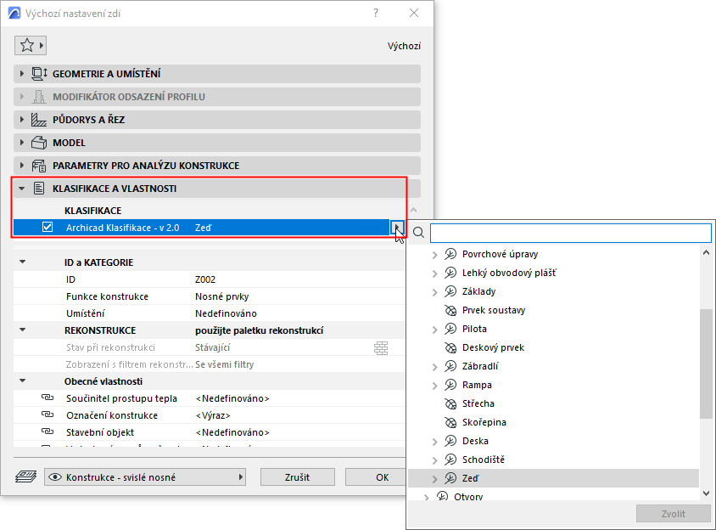Click the Parametry pro analýzu konstrukce icon
The height and width of the screenshot is (530, 716).
(39, 166)
